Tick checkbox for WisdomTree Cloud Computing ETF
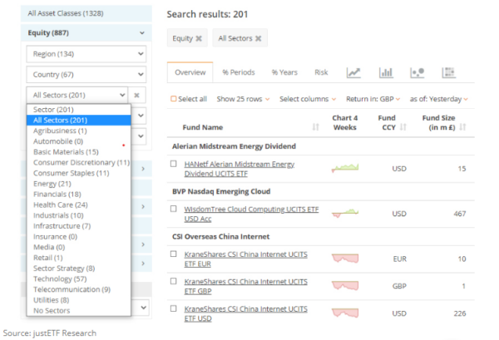The height and width of the screenshot is (340, 499). pos(174,209)
